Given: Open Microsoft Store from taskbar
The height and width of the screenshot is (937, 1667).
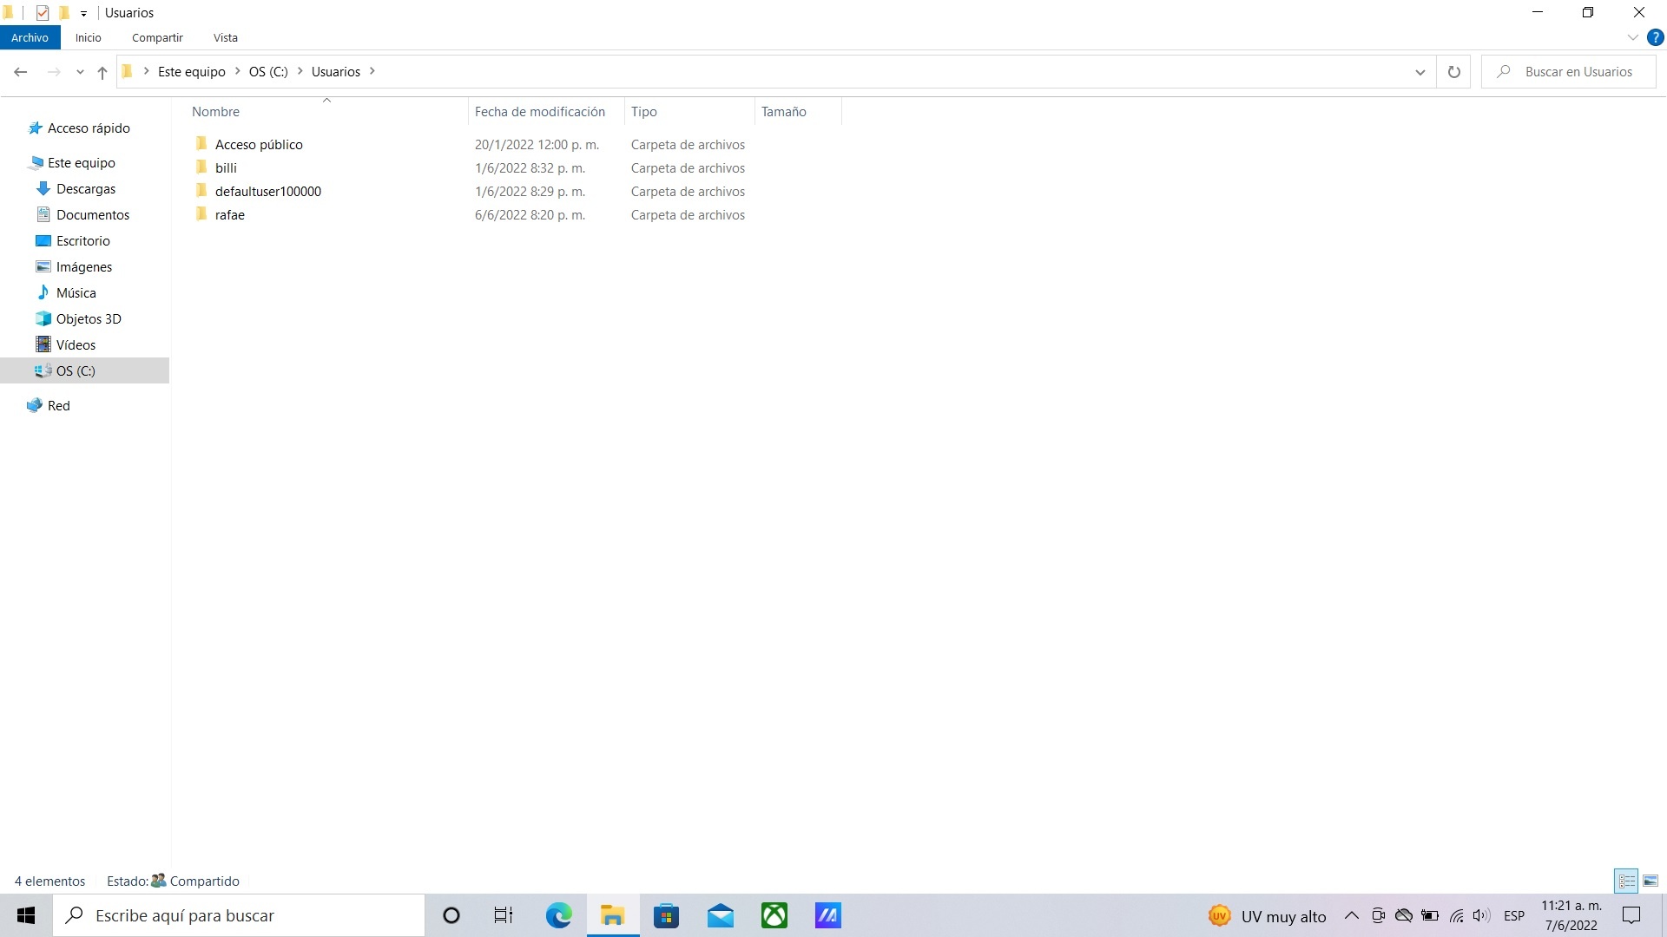Looking at the screenshot, I should [x=666, y=915].
